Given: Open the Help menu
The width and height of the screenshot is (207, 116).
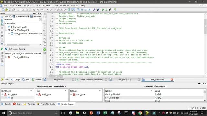Looking at the screenshot, I should (83, 5).
